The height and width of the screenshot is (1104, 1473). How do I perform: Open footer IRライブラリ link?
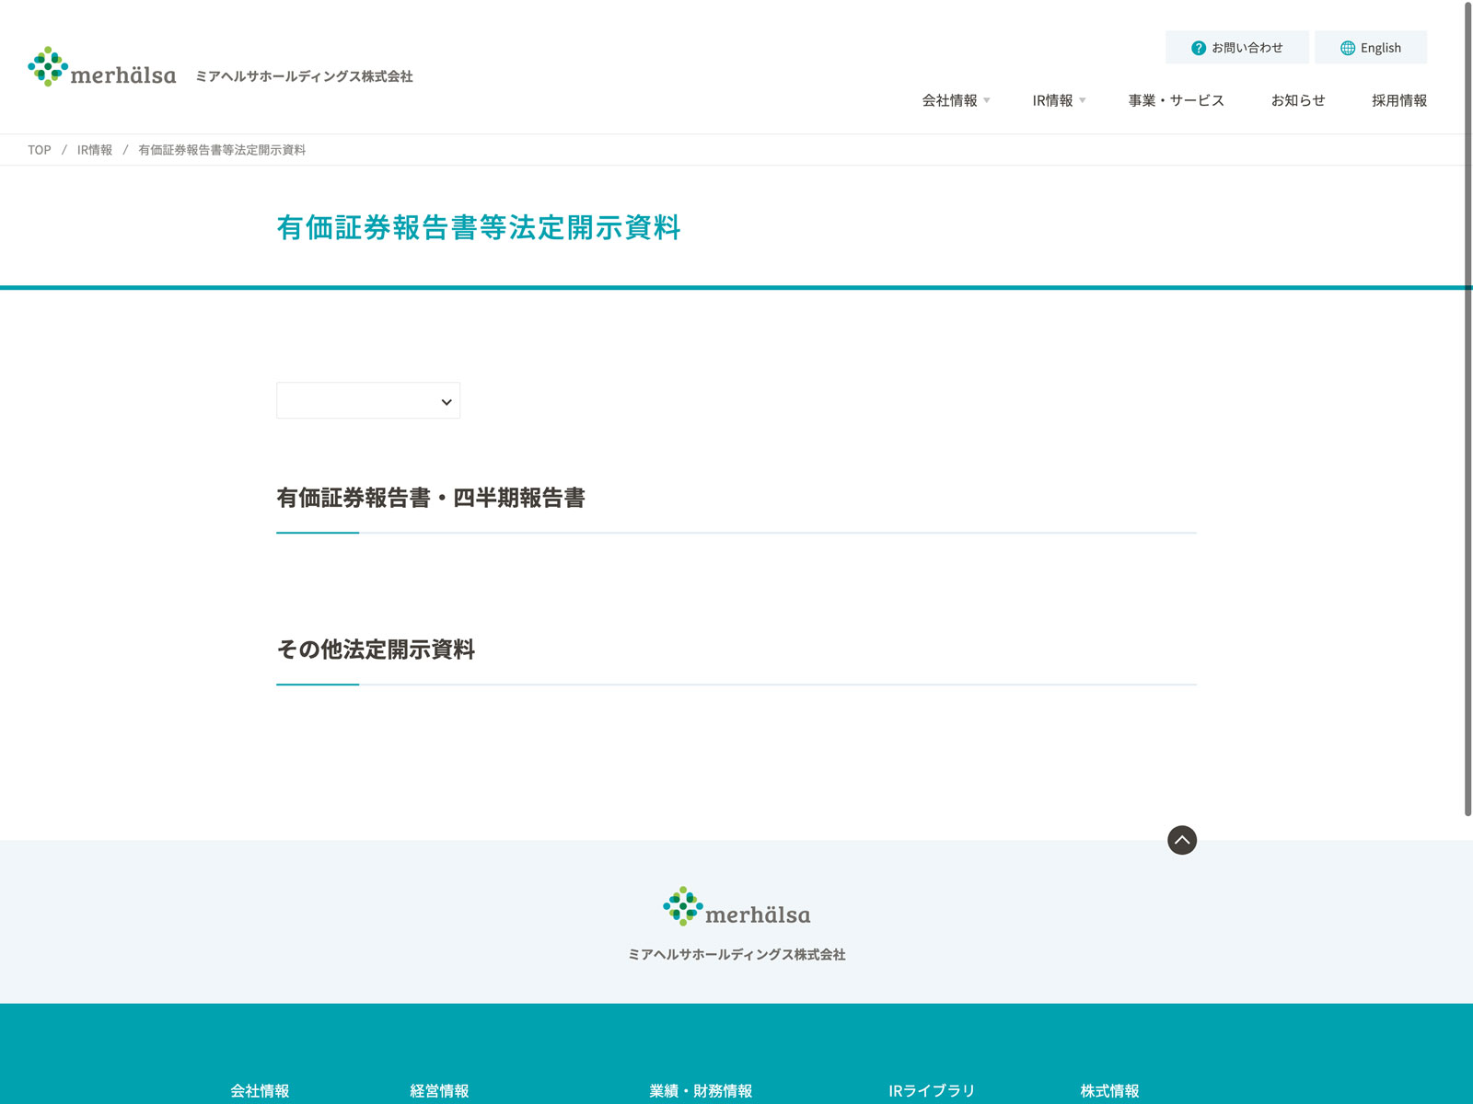[x=931, y=1090]
